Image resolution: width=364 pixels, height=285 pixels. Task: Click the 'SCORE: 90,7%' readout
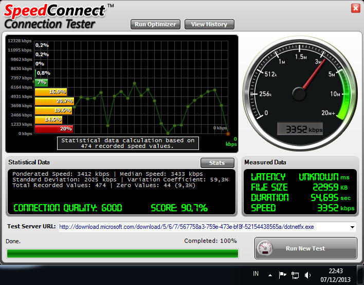(179, 208)
